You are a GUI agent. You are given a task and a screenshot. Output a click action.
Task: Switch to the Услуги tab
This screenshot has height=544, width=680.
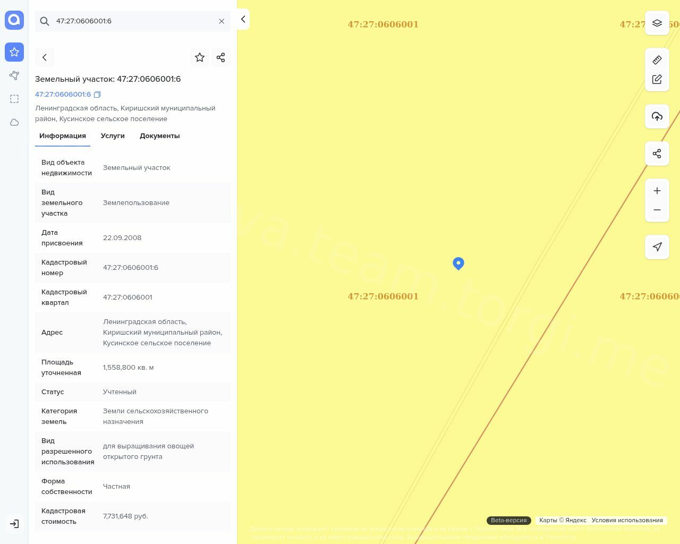pos(113,136)
